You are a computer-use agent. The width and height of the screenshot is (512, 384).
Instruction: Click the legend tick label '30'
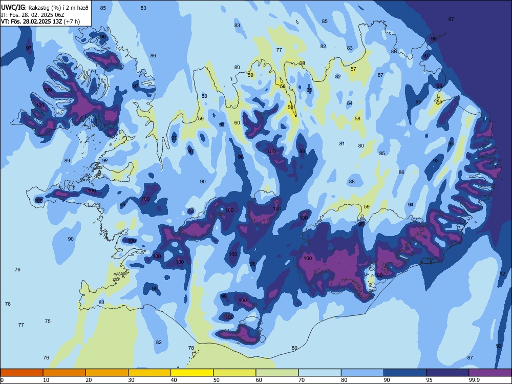pos(131,380)
